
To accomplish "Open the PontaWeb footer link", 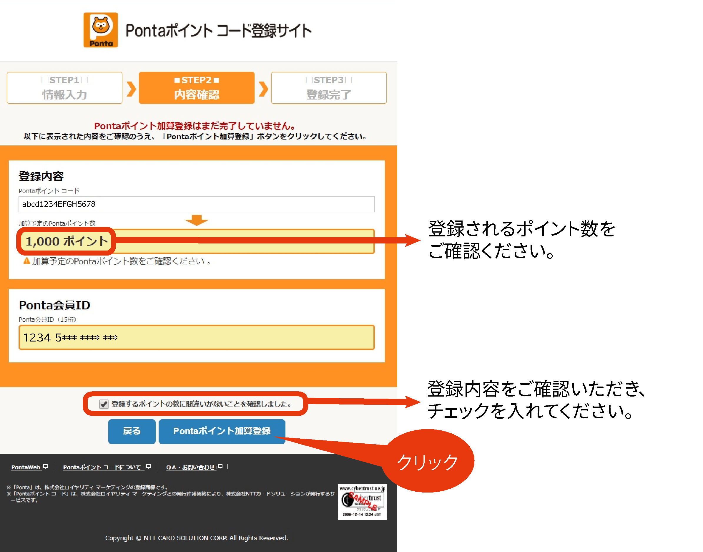I will tap(26, 467).
